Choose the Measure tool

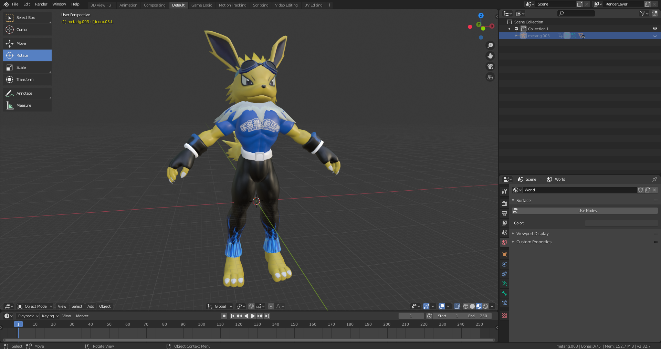(x=27, y=105)
